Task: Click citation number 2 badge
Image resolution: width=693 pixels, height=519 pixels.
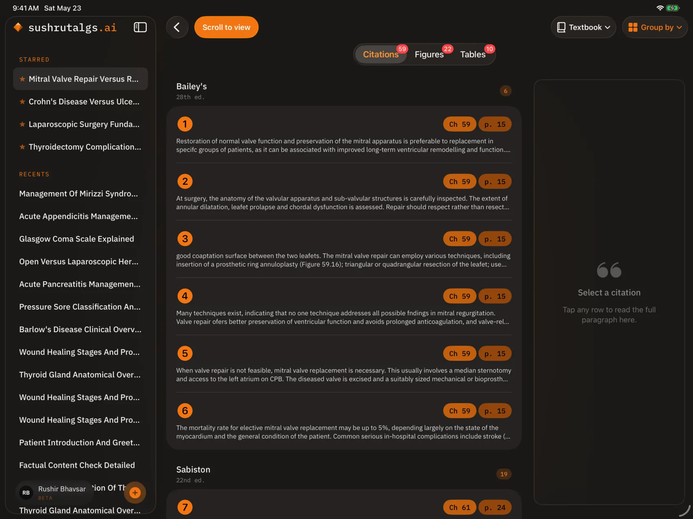Action: coord(185,182)
